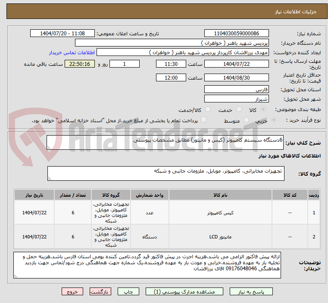Viewport: 328px width, 303px height.
Task: Click date 1404/07/22 in کیس کامپیوتر row
Action: [34, 213]
